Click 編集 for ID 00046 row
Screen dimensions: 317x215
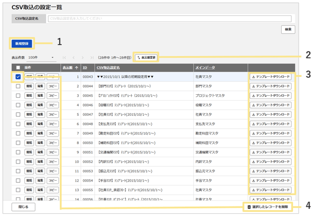pos(40,105)
